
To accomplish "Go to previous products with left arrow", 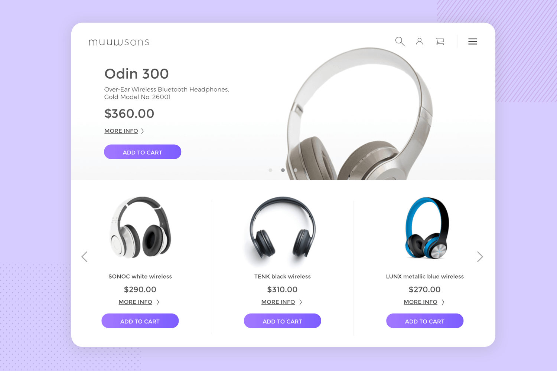I will click(x=85, y=257).
